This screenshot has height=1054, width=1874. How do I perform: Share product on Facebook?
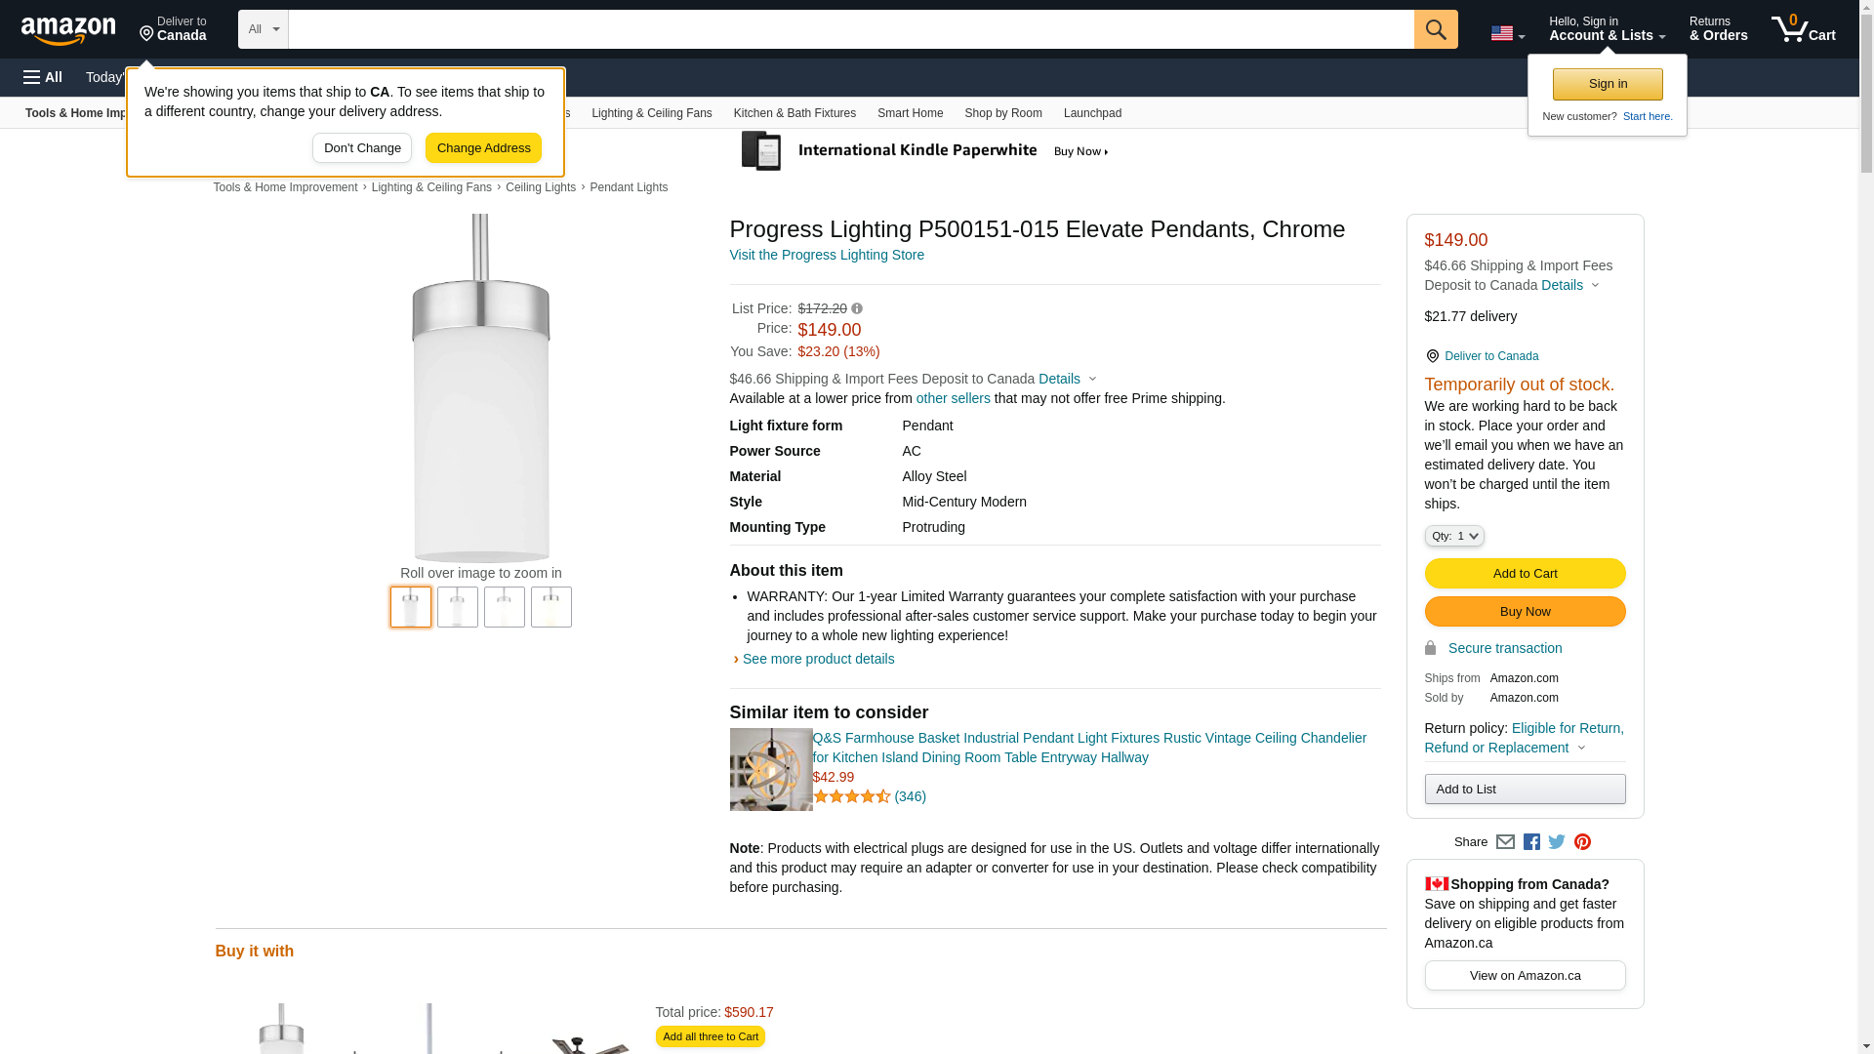[1531, 842]
